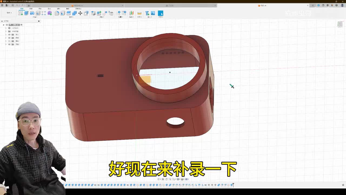Open the Create group dropdown
The width and height of the screenshot is (346, 195).
pyautogui.click(x=35, y=17)
